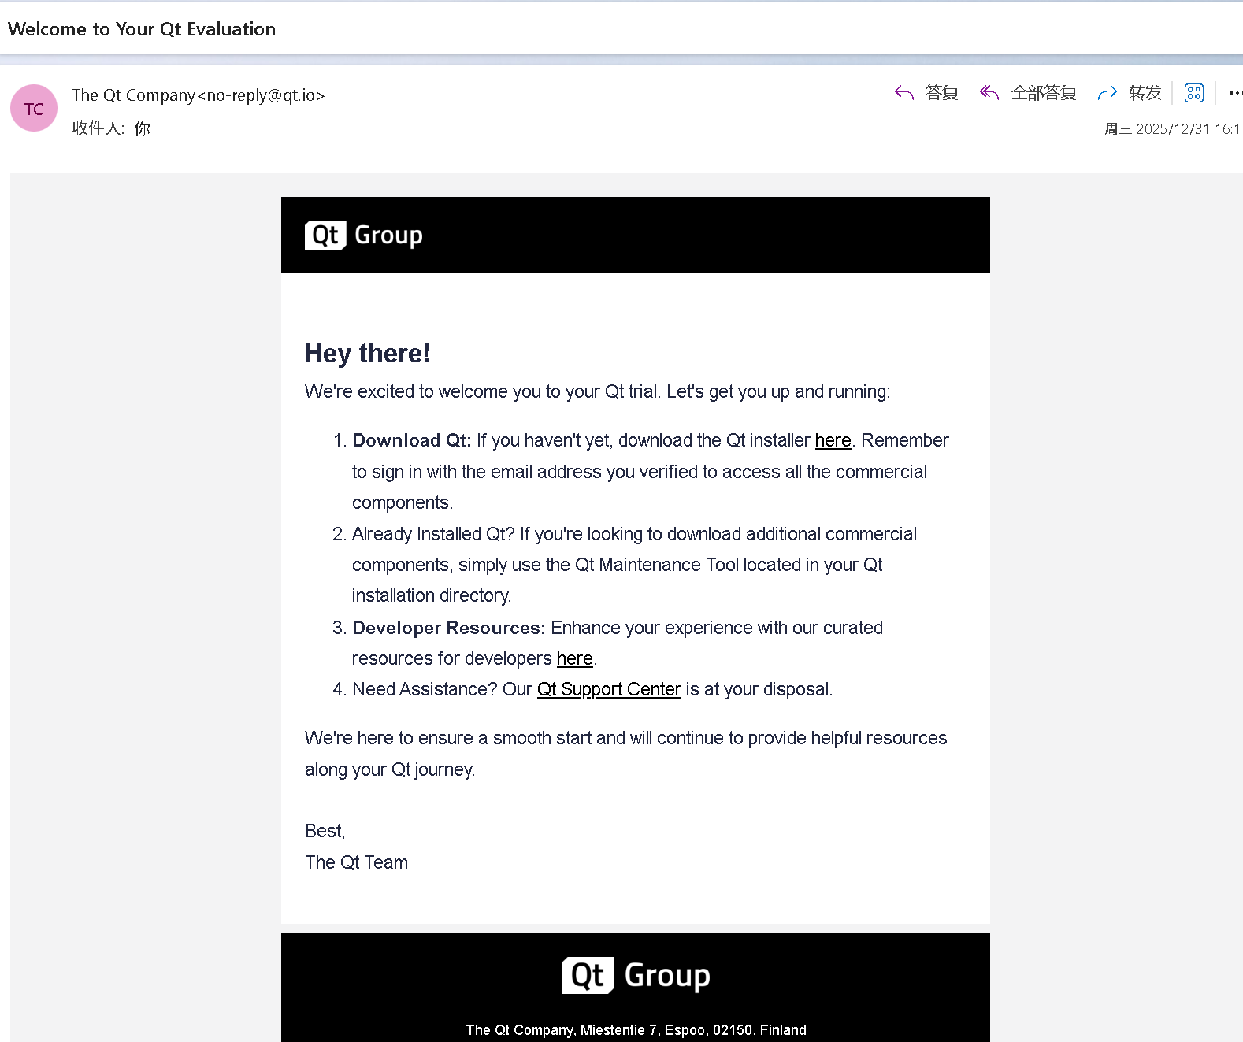Click 'Need Assistance?' text
The width and height of the screenshot is (1243, 1042).
[x=425, y=689]
